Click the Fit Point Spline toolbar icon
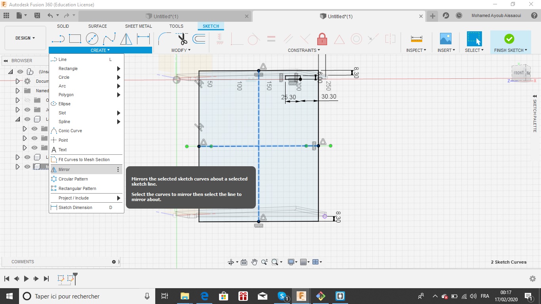The width and height of the screenshot is (541, 304). [x=109, y=39]
